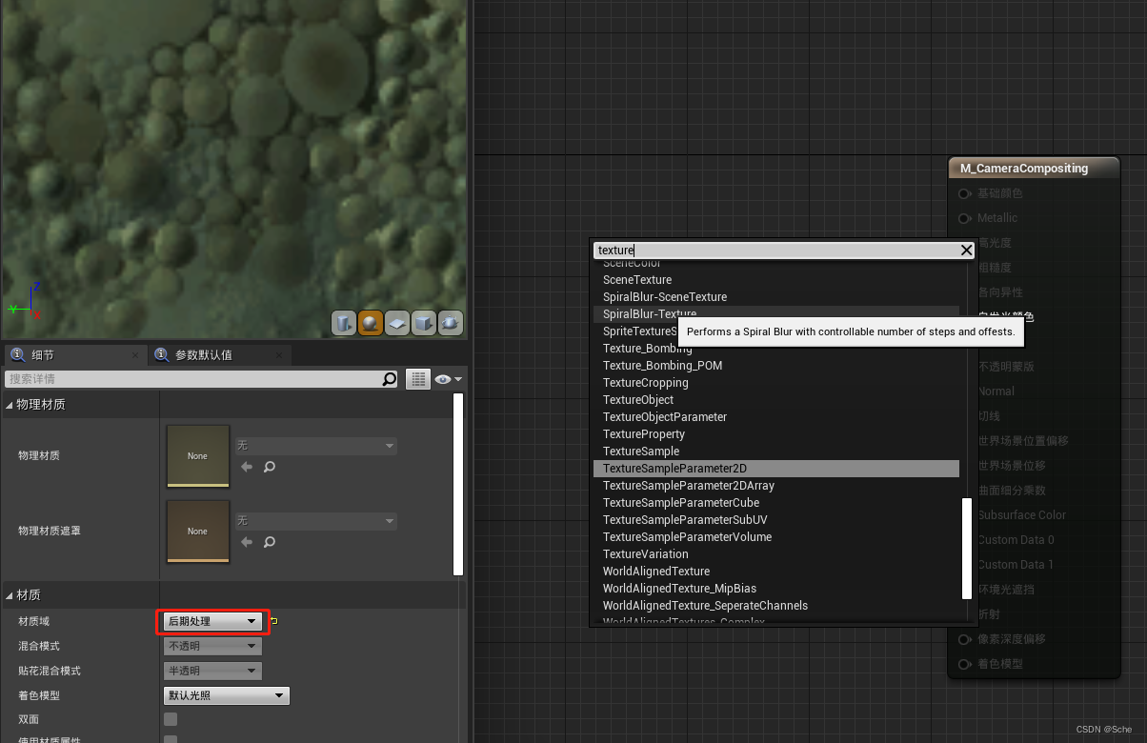
Task: Click inside the 搜索详情 search field
Action: (x=191, y=378)
